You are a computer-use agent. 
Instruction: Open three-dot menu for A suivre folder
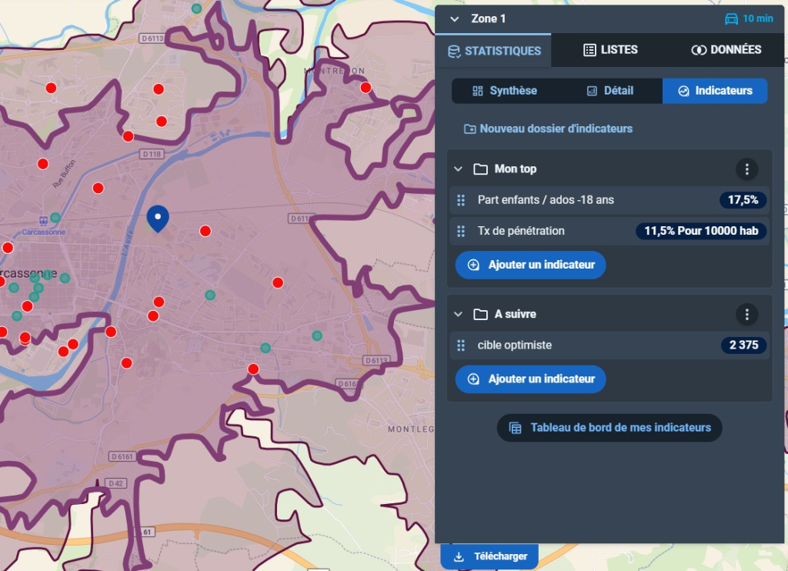[x=746, y=314]
